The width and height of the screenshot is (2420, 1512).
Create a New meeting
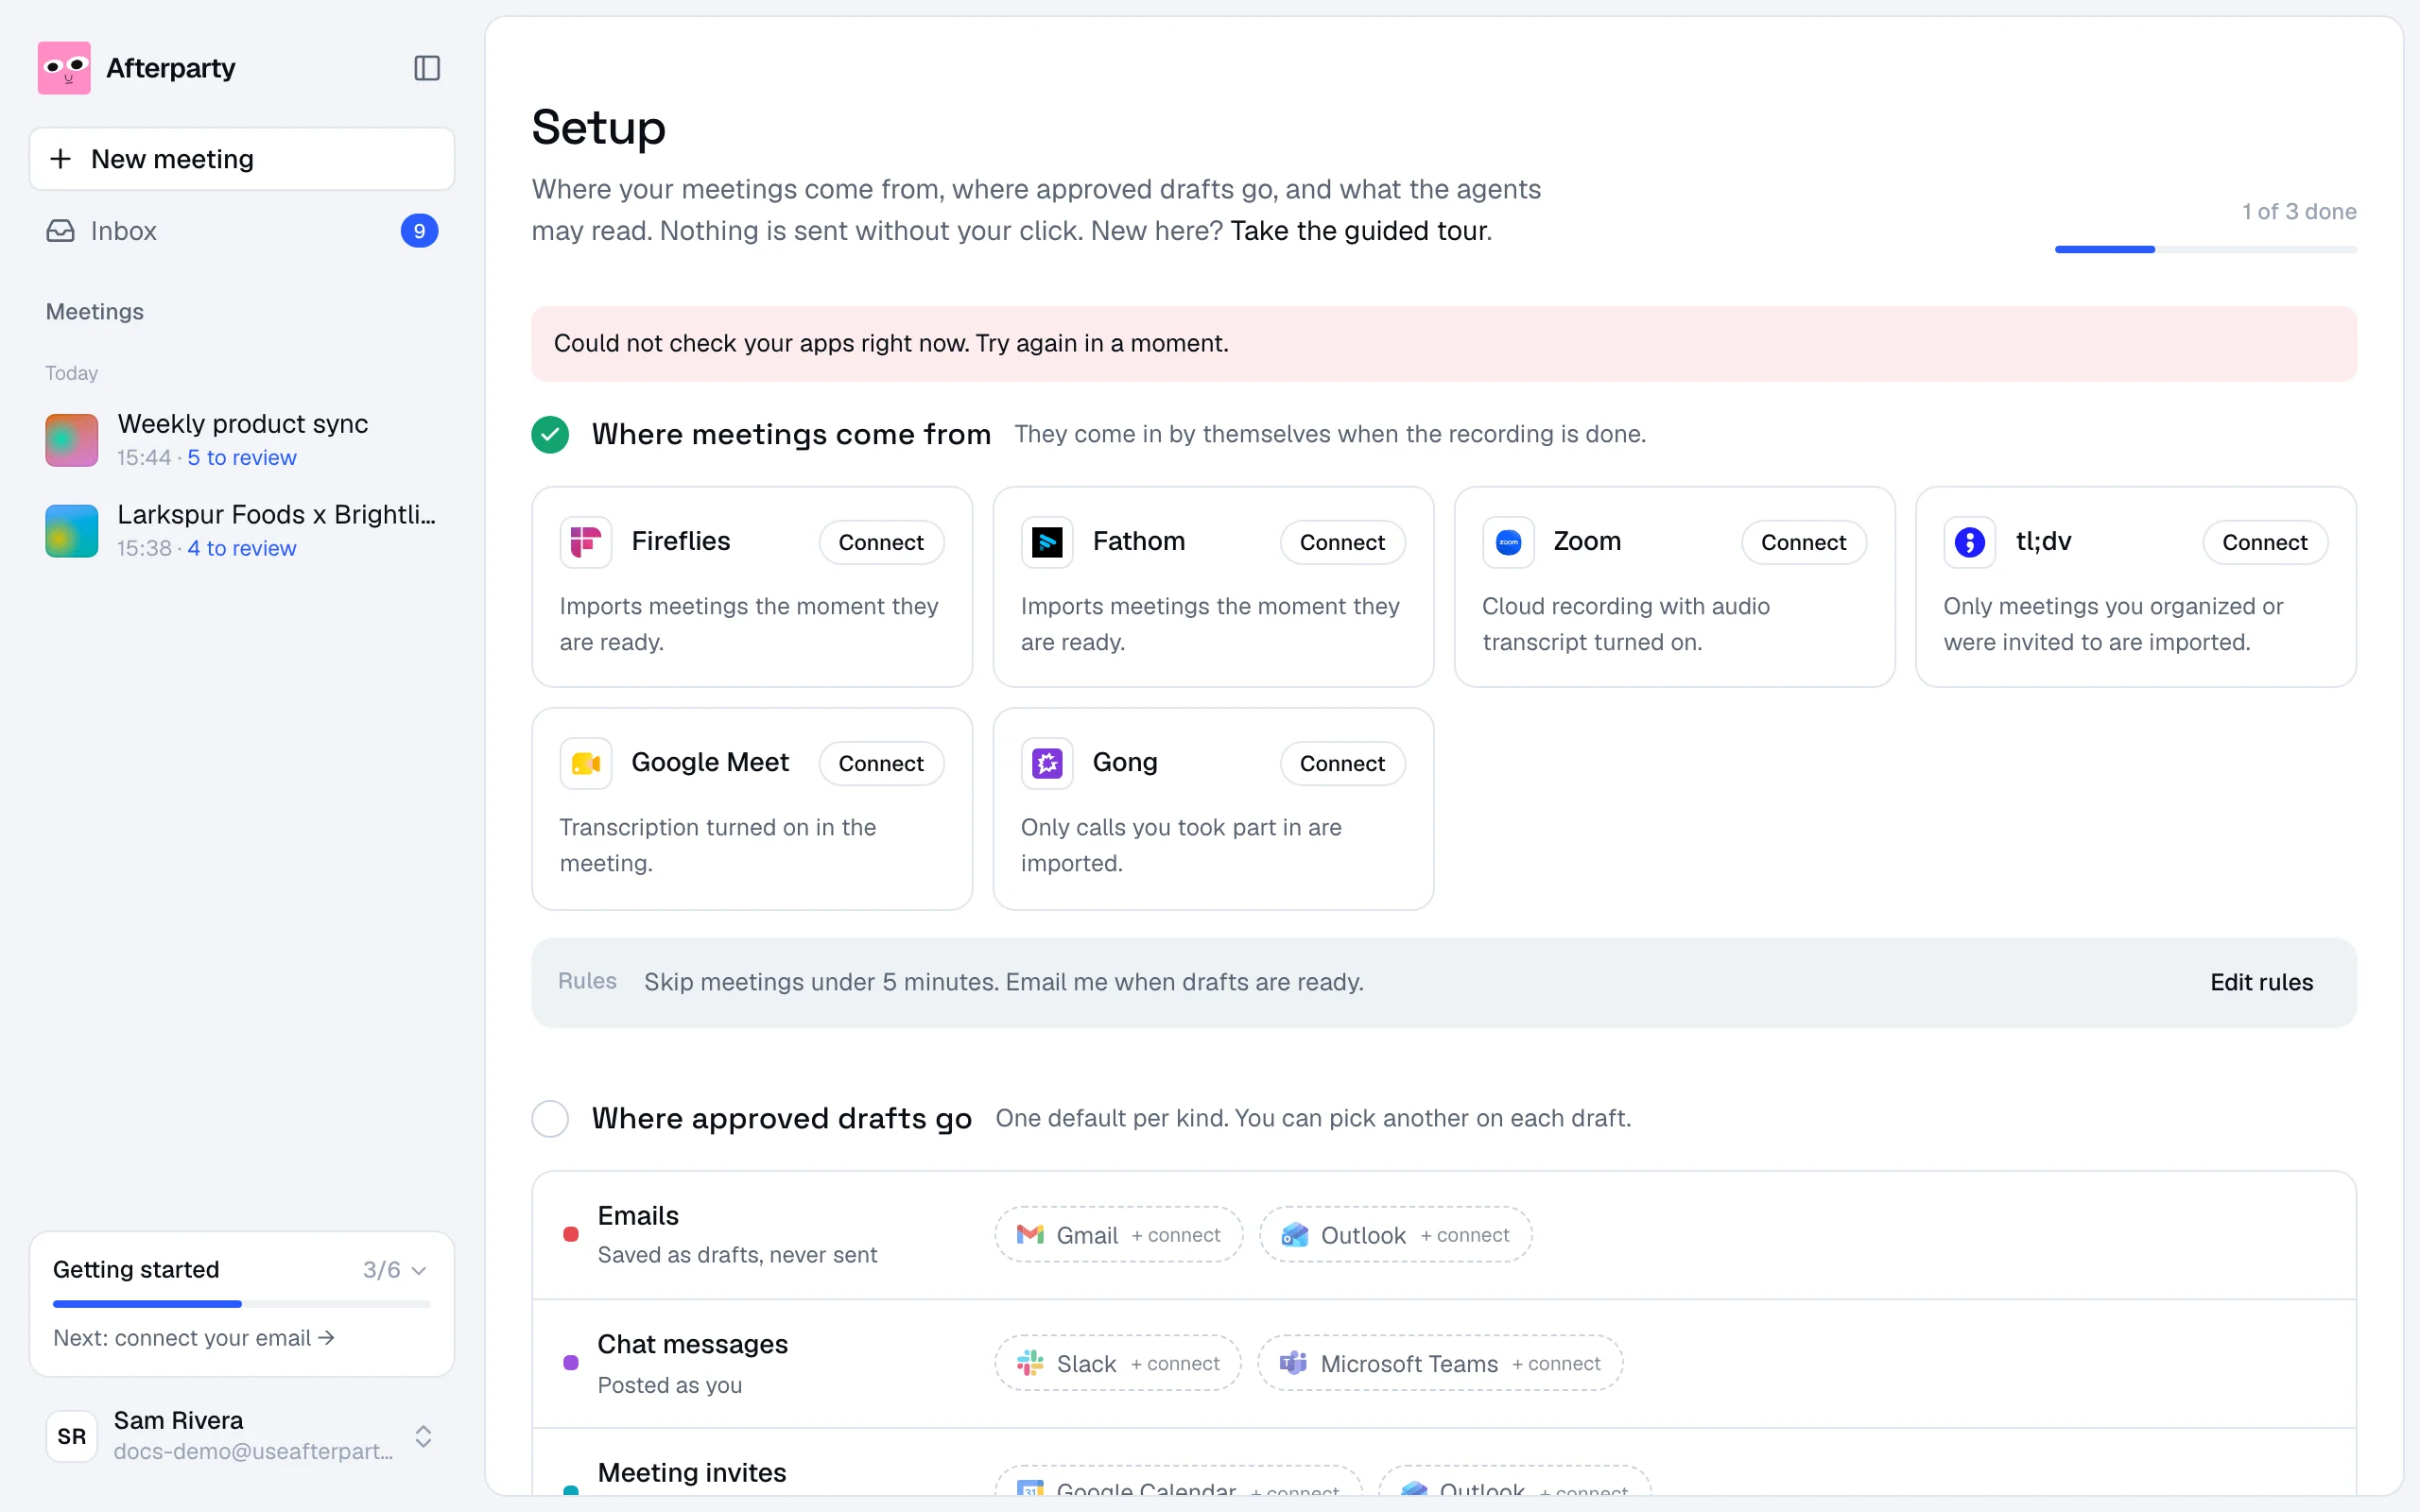pos(242,159)
